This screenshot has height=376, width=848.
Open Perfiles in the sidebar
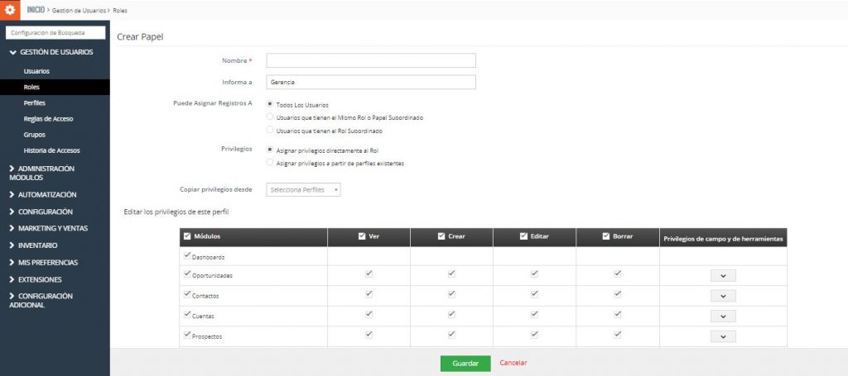(x=35, y=102)
